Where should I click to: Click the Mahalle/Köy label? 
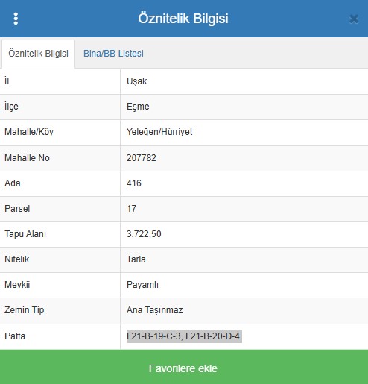pyautogui.click(x=29, y=132)
